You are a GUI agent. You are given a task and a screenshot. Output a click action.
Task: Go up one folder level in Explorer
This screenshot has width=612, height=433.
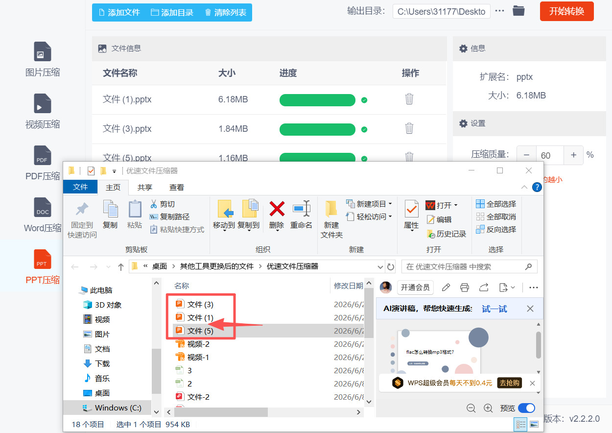pyautogui.click(x=121, y=267)
